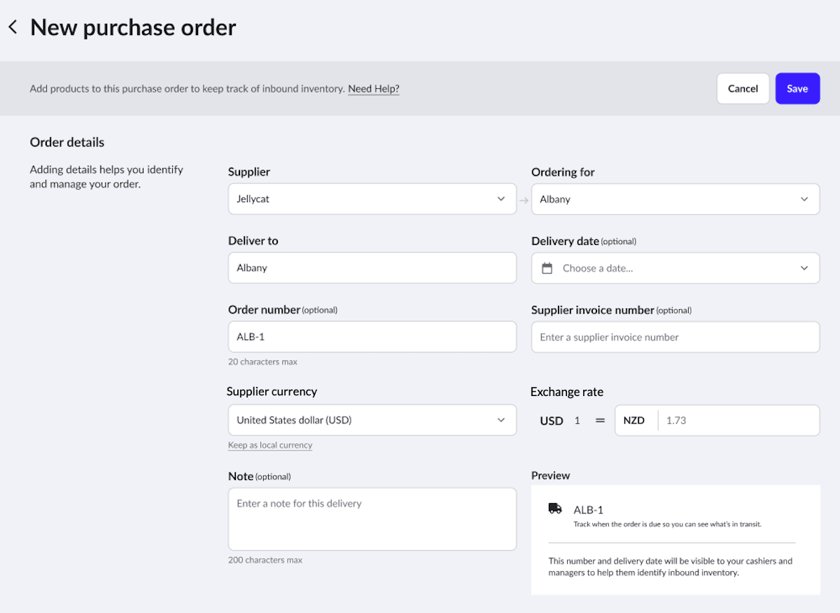This screenshot has width=840, height=613.
Task: Click the USD label in Exchange rate
Action: tap(552, 421)
